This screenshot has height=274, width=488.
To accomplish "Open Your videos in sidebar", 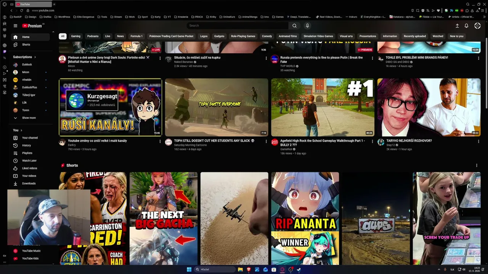I will click(30, 176).
